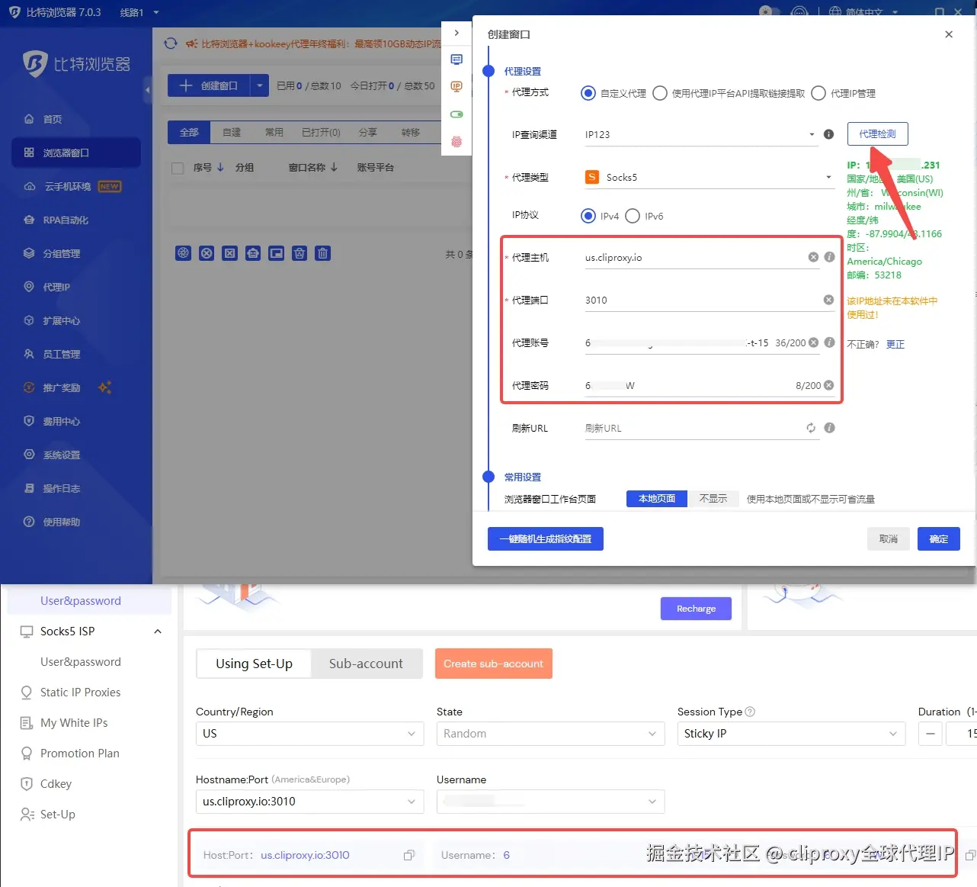Screen dimensions: 977x887
Task: Open the Username dropdown
Action: 550,802
